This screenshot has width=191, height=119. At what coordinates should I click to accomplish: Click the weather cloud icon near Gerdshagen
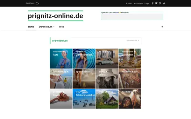tap(37, 3)
